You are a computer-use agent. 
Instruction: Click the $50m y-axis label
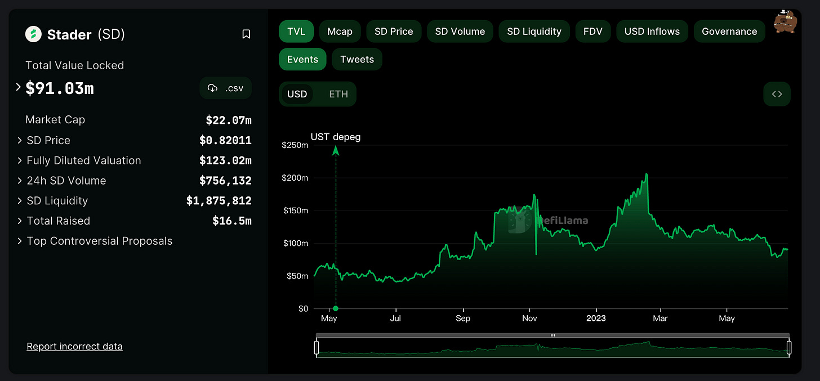point(297,276)
